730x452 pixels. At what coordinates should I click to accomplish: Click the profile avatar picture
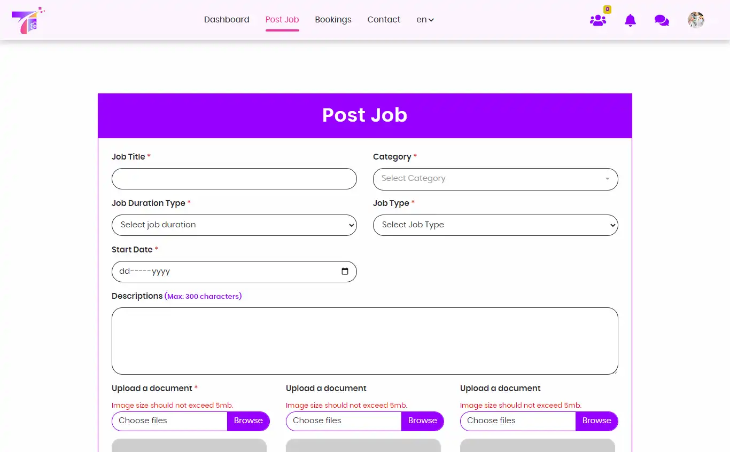click(x=696, y=20)
